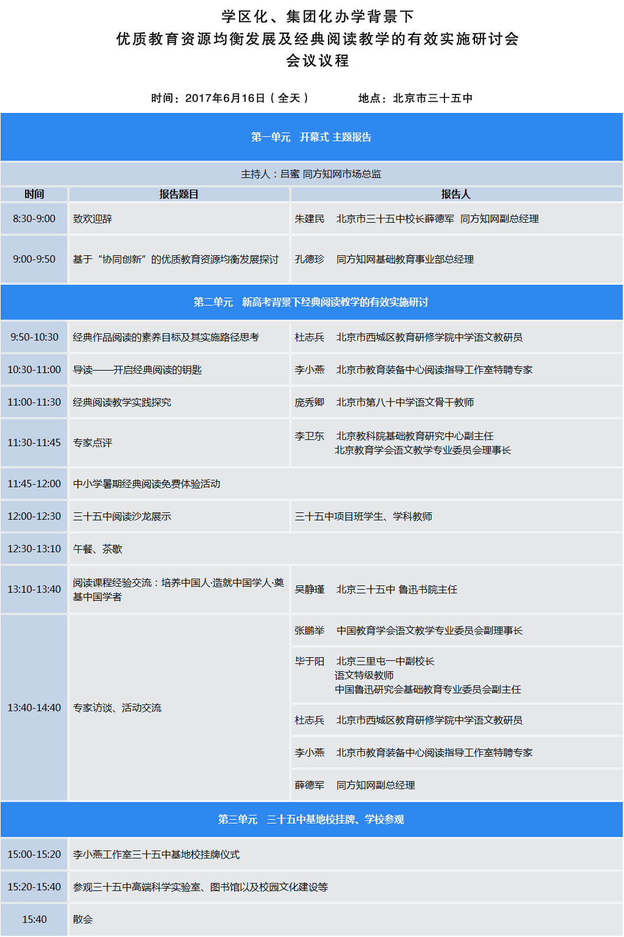Click topic 三十五中阅读沙龙展示

click(x=122, y=517)
